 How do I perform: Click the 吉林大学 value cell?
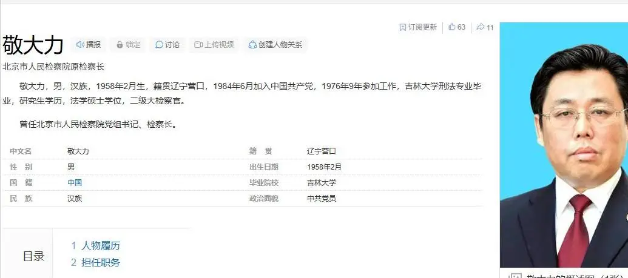(x=322, y=183)
